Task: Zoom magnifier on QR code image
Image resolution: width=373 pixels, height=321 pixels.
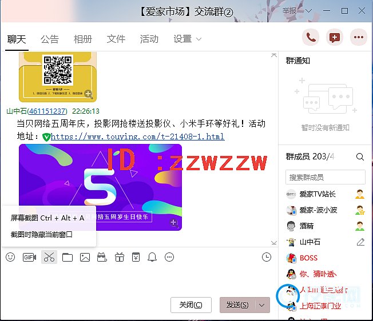Action: [89, 94]
